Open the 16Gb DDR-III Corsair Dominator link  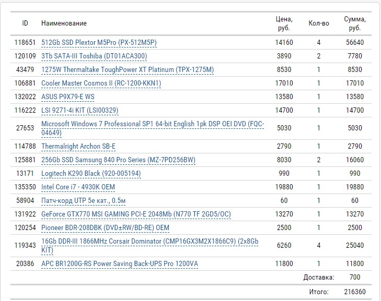click(149, 246)
